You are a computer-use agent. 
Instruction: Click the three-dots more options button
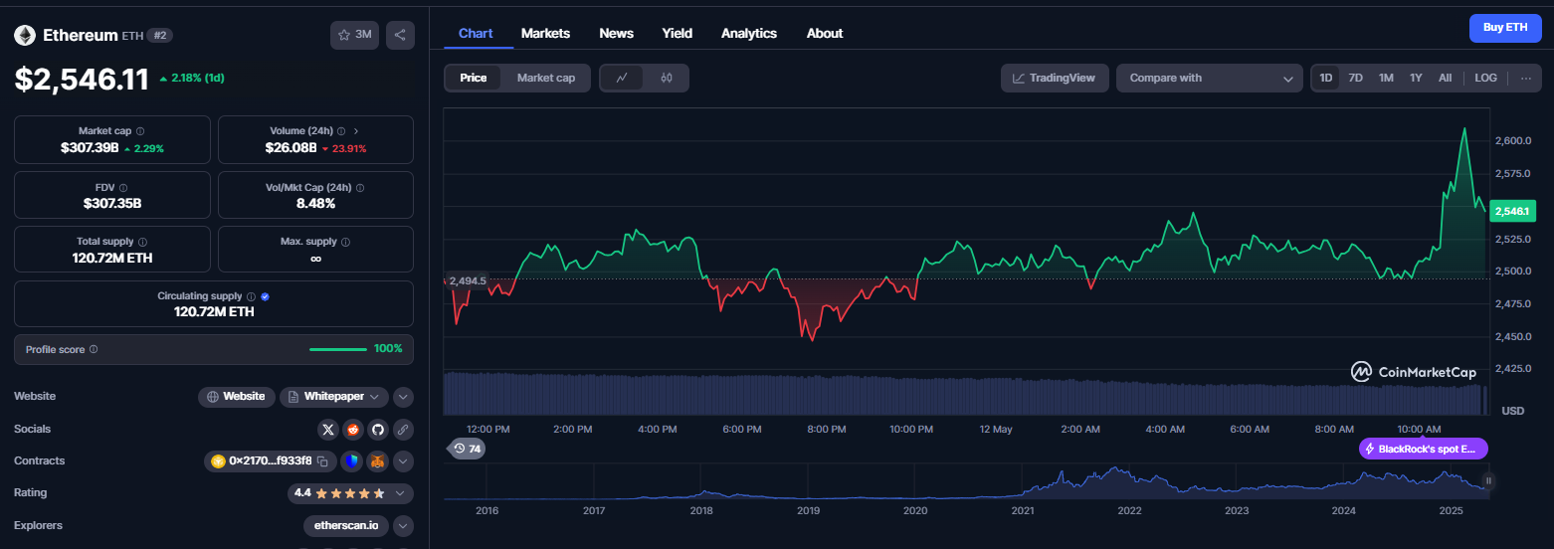1526,78
